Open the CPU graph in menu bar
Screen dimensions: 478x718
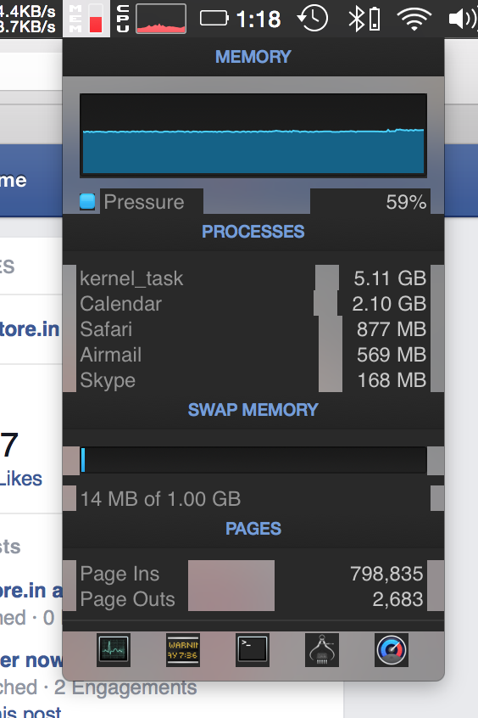[151, 19]
